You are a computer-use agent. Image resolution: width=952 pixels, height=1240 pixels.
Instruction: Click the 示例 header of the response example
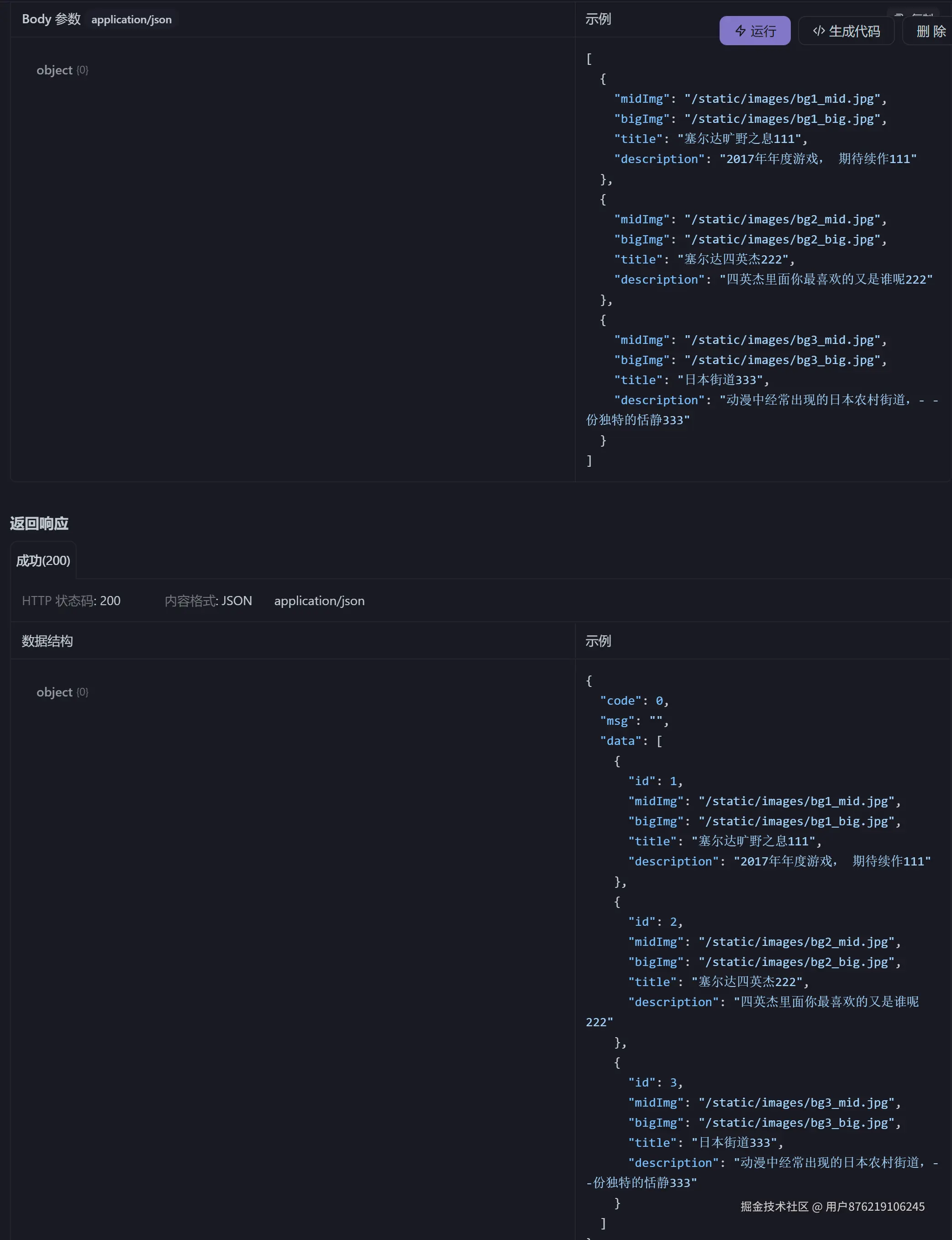(x=598, y=641)
